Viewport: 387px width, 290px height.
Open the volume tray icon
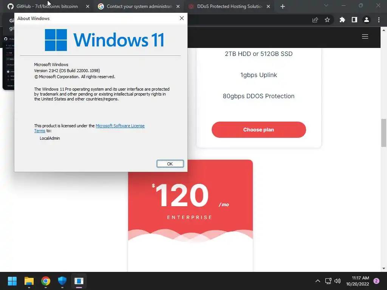coord(337,281)
